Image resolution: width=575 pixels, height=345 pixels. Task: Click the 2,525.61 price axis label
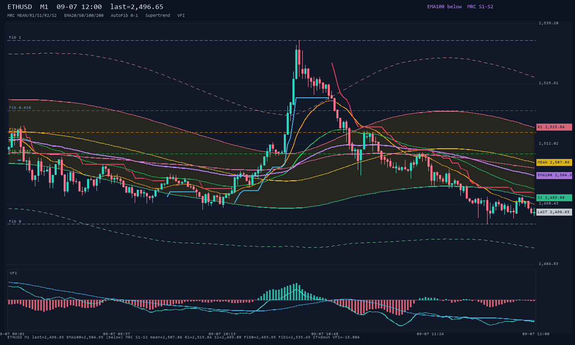[549, 83]
